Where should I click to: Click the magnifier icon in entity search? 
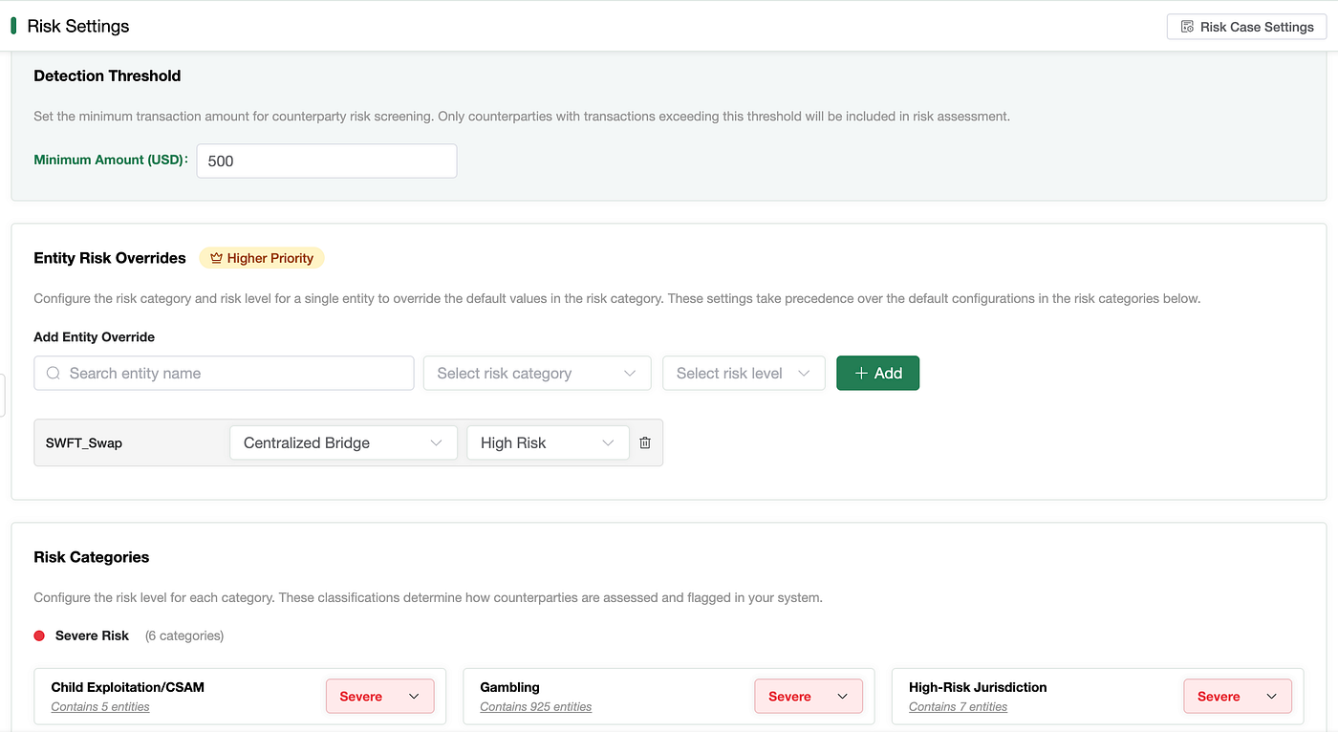pos(54,374)
